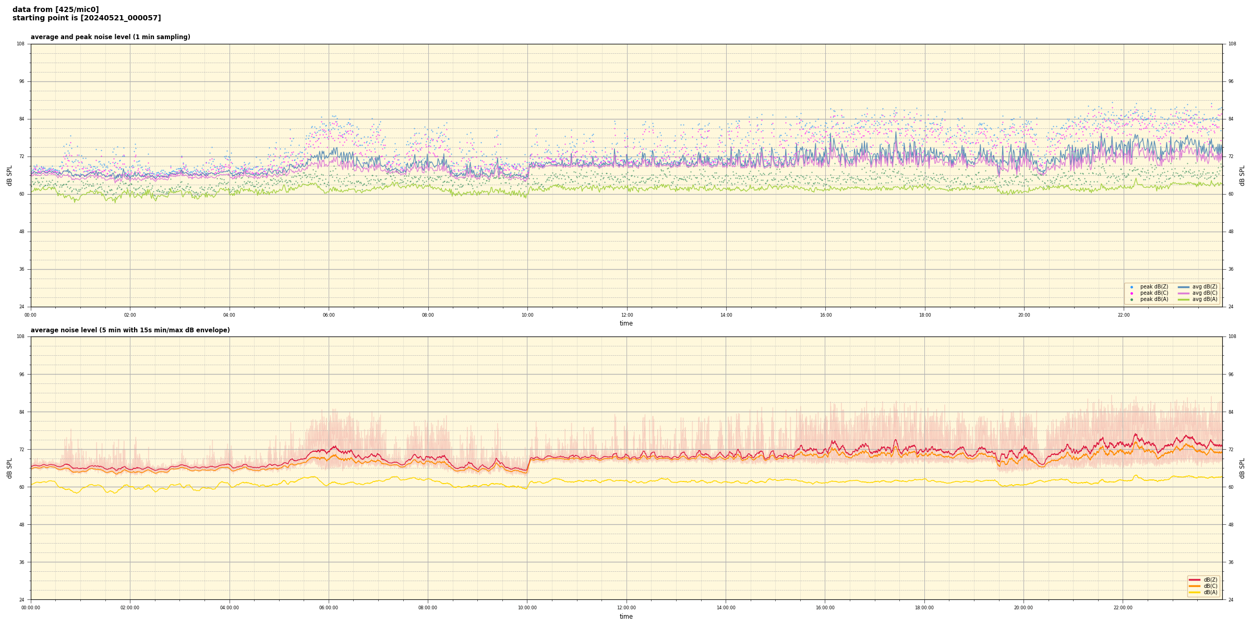Screen dimensions: 1252x626
Task: Click the peak dB(C) magenta legend dot
Action: 1131,293
